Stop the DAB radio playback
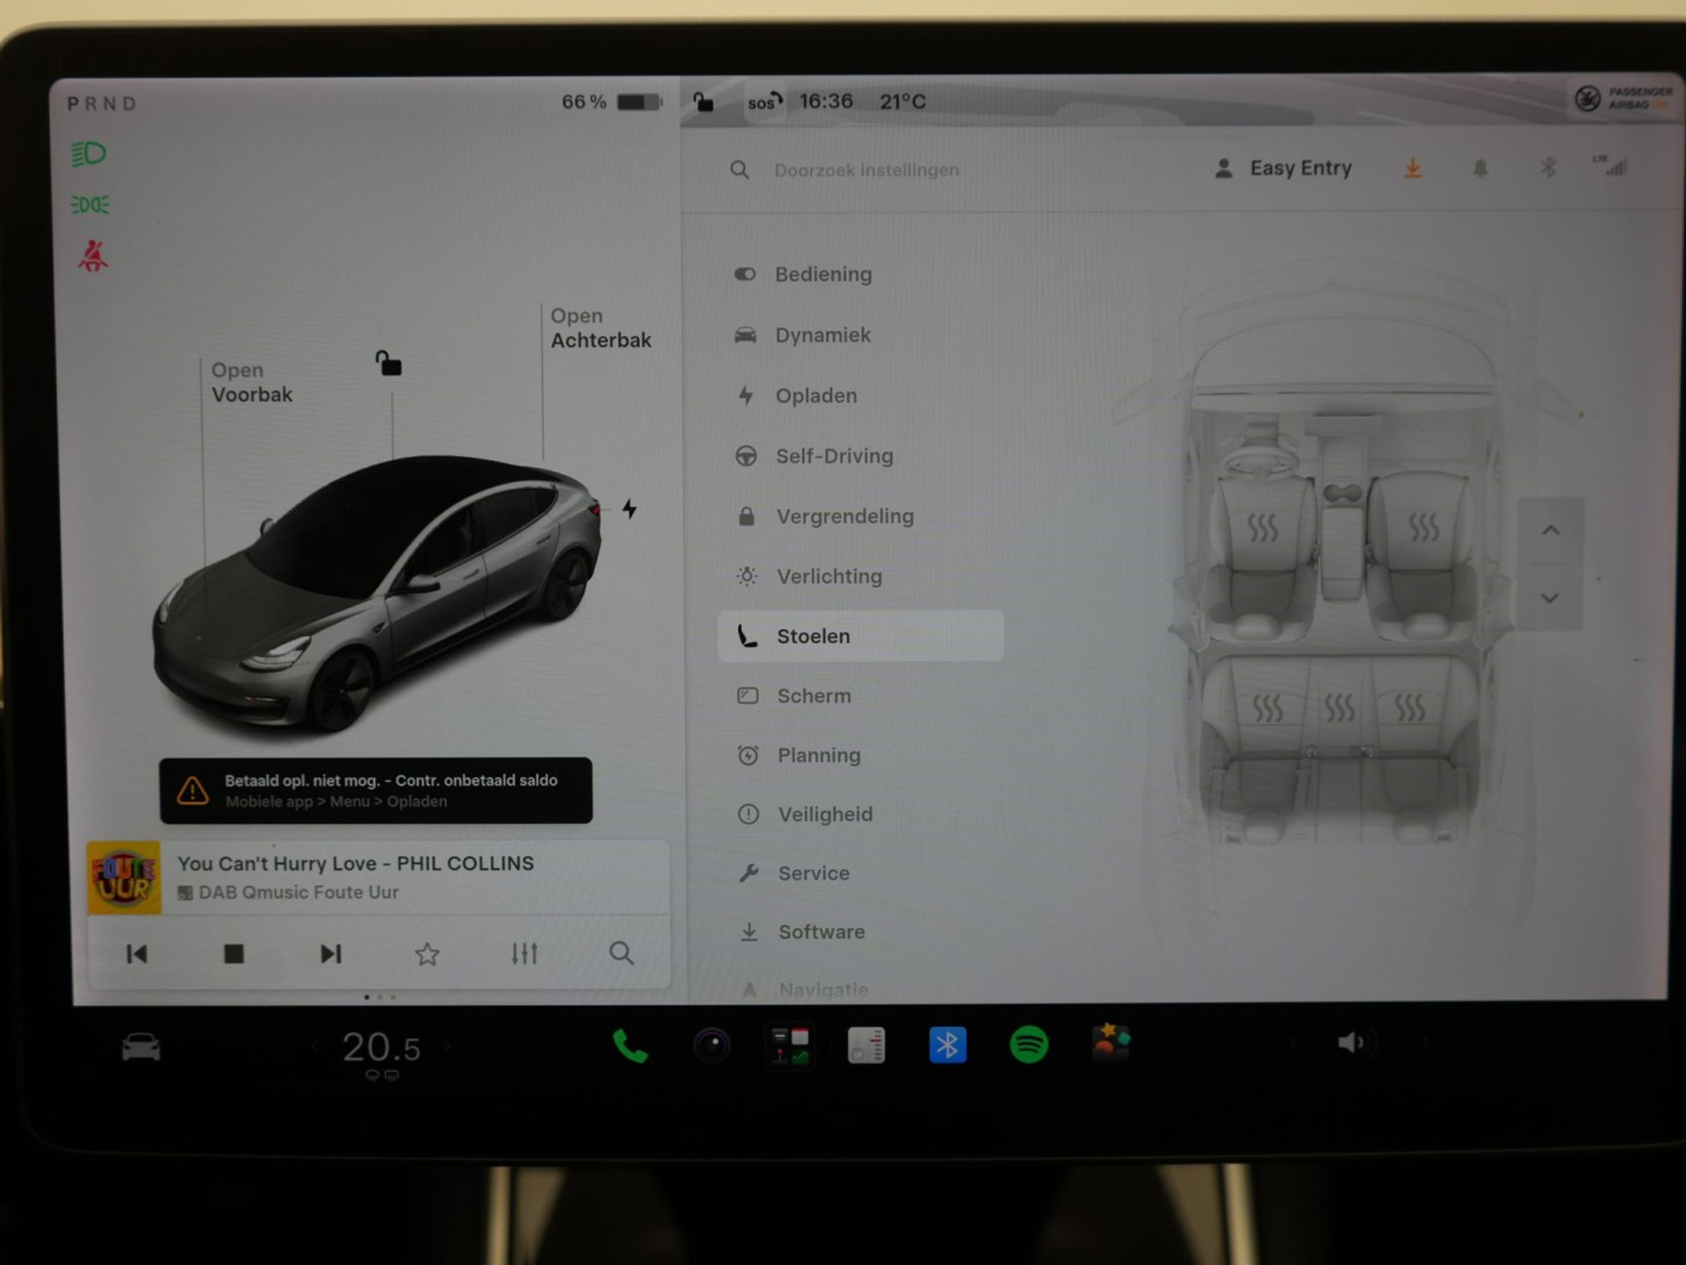The height and width of the screenshot is (1265, 1686). [234, 954]
